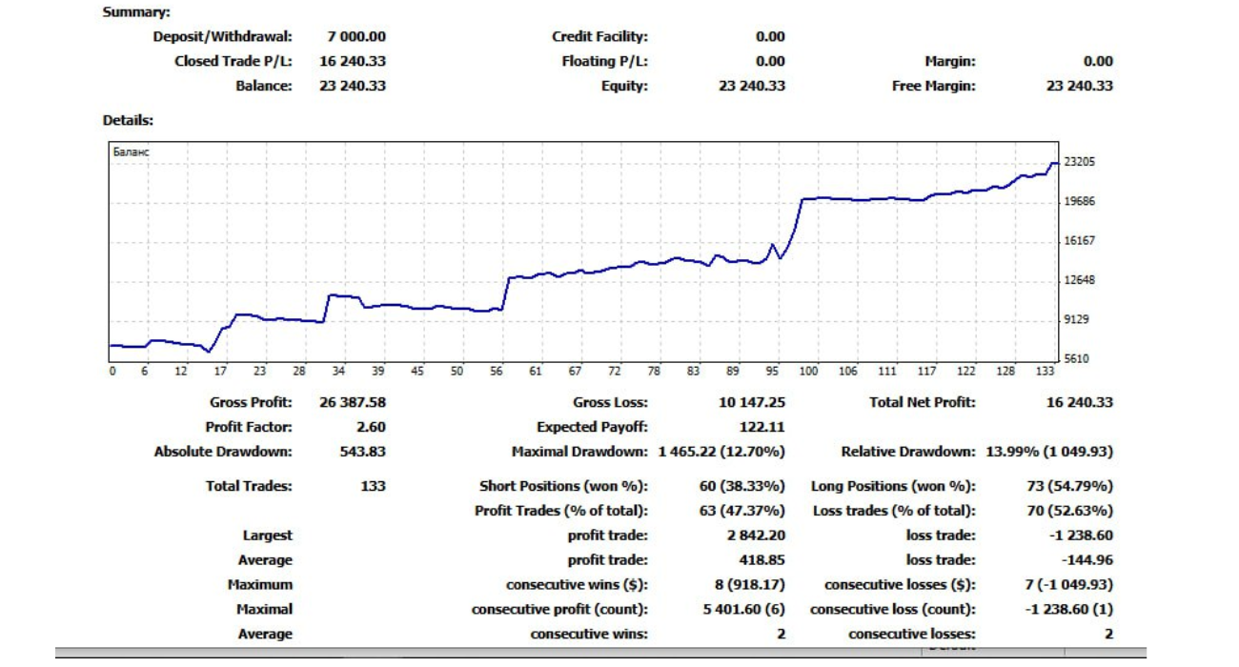
Task: Select the Balance value in the summary
Action: point(352,86)
